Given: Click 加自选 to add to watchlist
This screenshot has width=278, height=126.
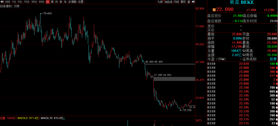Looking at the screenshot, I should [x=168, y=2].
